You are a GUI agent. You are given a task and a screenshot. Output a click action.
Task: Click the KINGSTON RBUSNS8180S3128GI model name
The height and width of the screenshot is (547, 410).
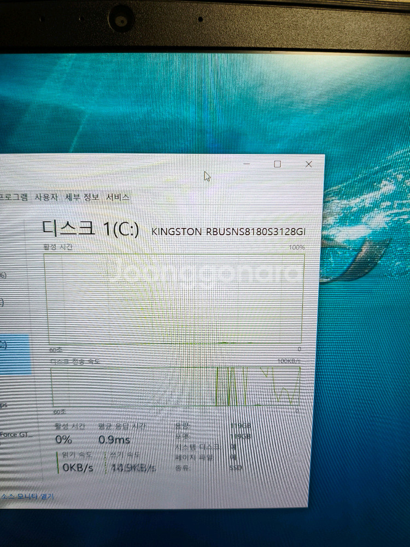[x=228, y=232]
